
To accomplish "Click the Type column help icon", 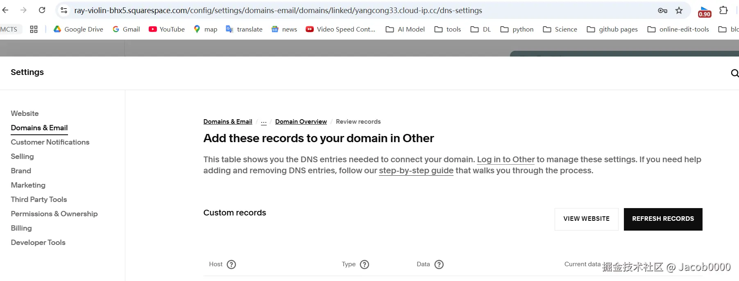I will [x=365, y=265].
